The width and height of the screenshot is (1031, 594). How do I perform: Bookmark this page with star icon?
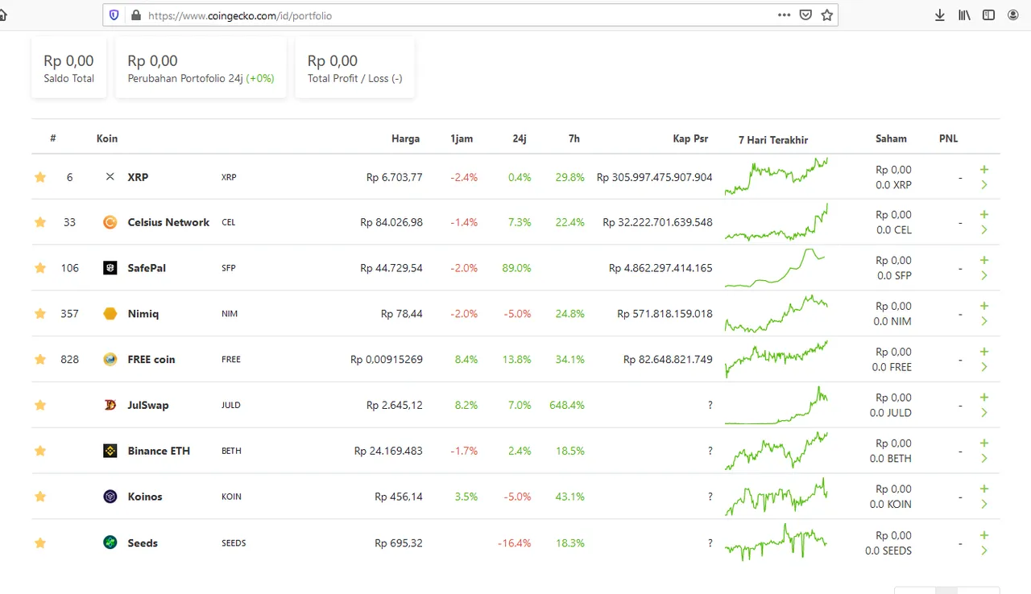click(x=826, y=15)
